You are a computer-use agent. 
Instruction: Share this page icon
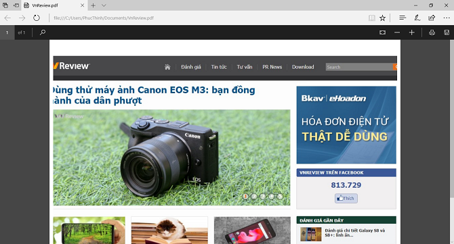(x=432, y=18)
